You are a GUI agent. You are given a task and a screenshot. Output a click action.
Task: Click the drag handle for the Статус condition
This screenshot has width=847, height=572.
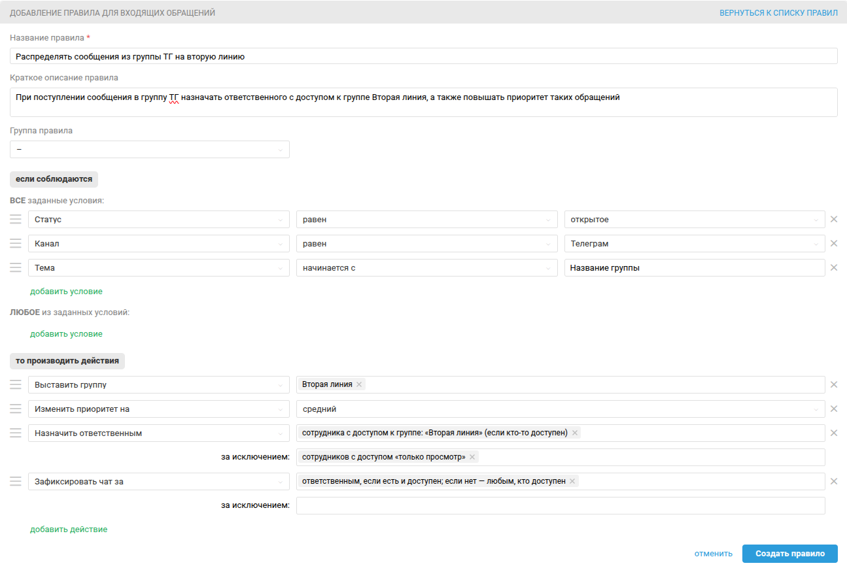[16, 220]
